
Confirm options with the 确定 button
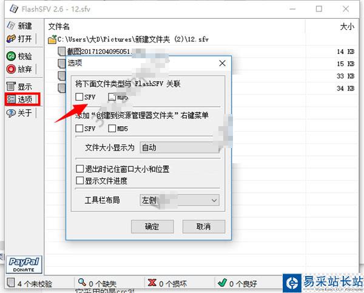click(152, 227)
